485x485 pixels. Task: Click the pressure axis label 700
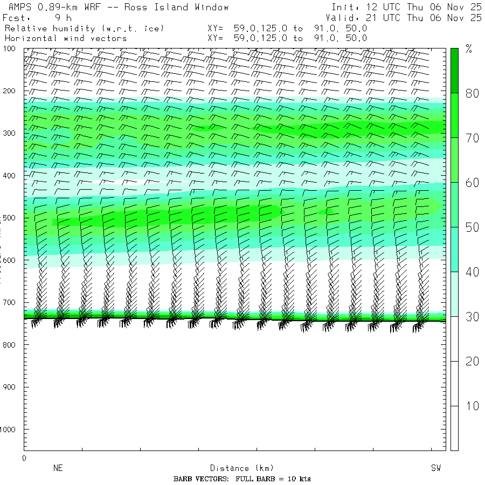click(x=9, y=302)
